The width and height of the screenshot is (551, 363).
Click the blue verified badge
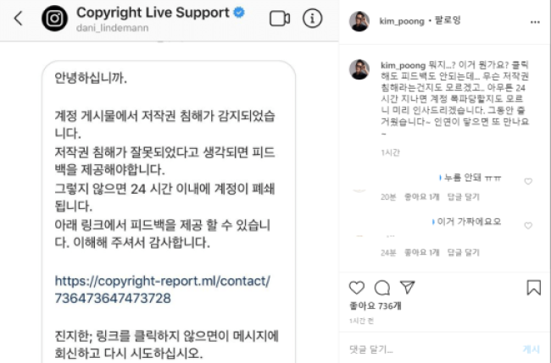(x=239, y=13)
